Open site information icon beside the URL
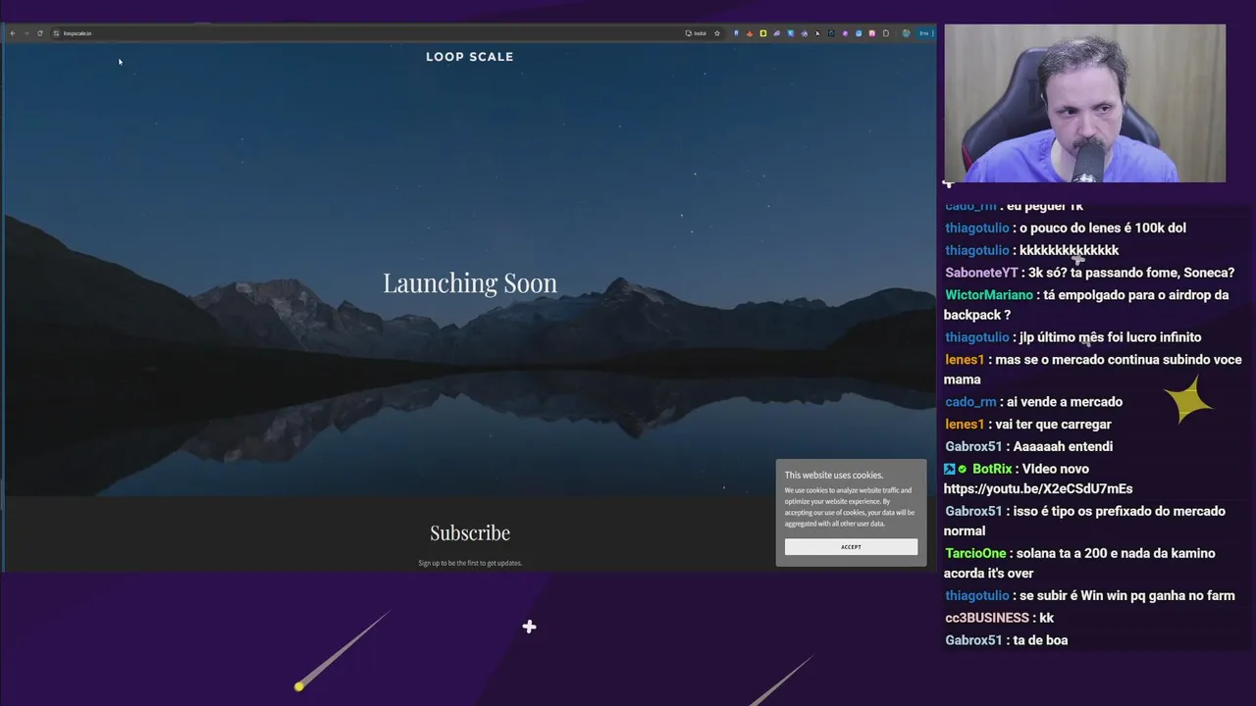Image resolution: width=1256 pixels, height=706 pixels. pyautogui.click(x=56, y=33)
